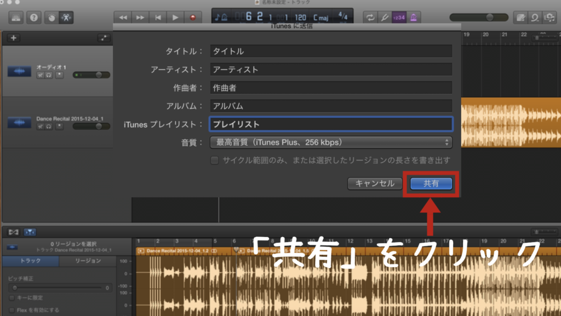Image resolution: width=561 pixels, height=316 pixels.
Task: Enable the Flex を有効にする checkbox
Action: pos(12,310)
